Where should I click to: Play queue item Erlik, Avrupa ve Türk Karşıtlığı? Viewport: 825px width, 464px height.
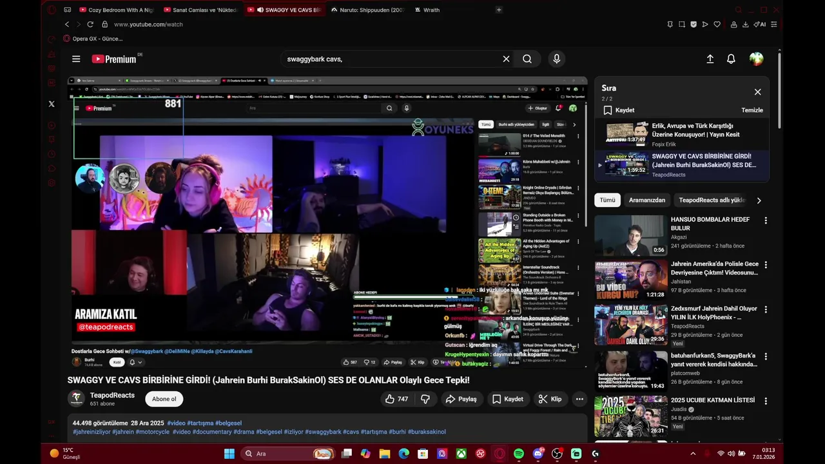[x=681, y=133]
